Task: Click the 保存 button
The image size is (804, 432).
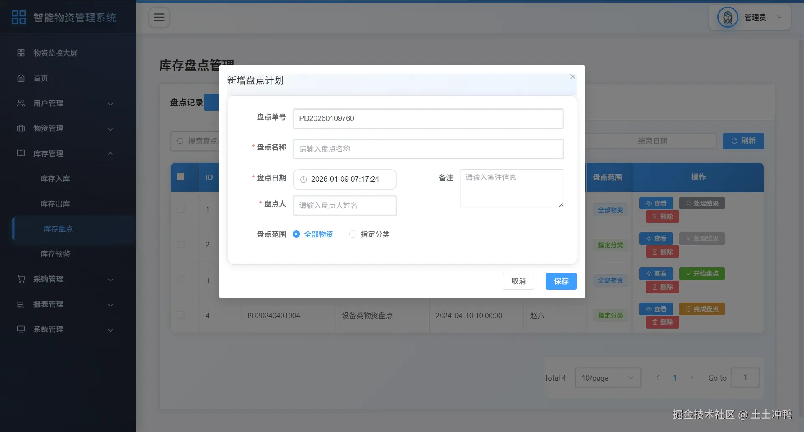Action: coord(561,281)
